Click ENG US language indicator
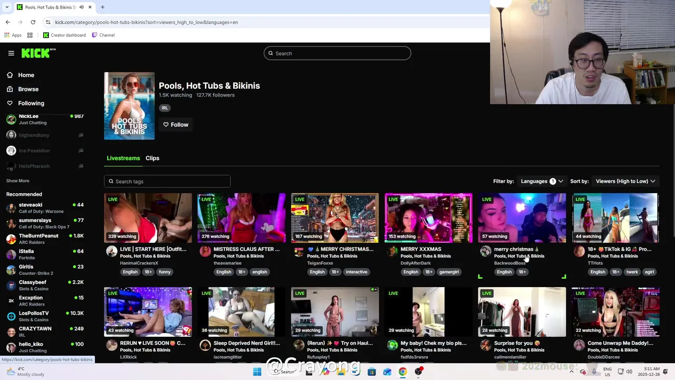The image size is (675, 380). click(x=607, y=372)
